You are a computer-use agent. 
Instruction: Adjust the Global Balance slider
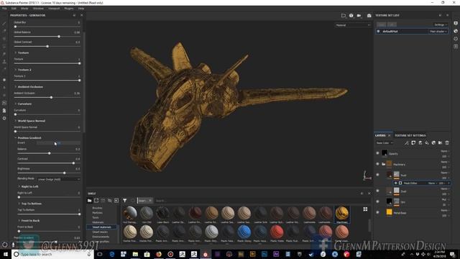point(47,37)
